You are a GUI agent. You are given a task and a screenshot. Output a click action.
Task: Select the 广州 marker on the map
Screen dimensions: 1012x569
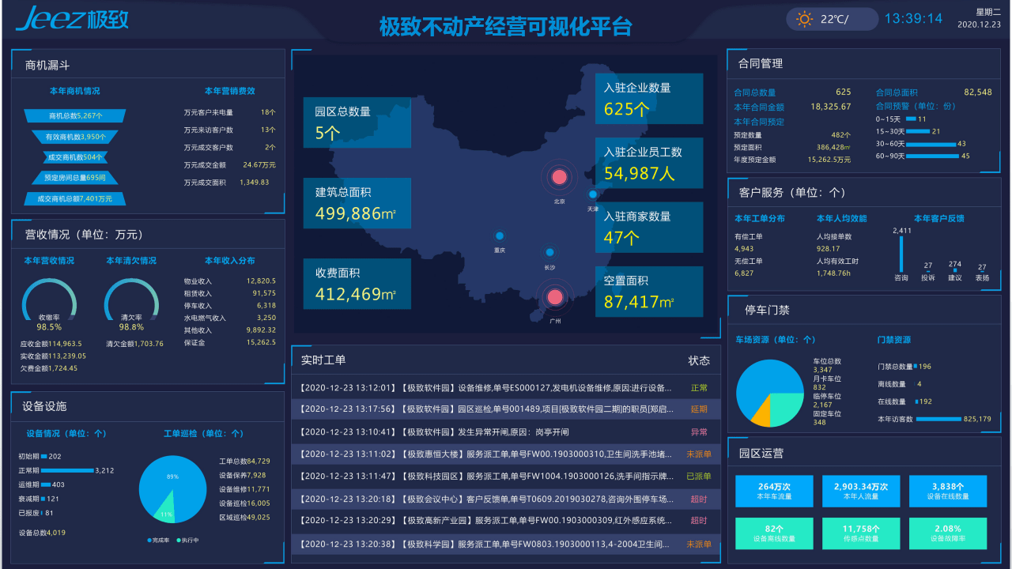click(x=556, y=298)
